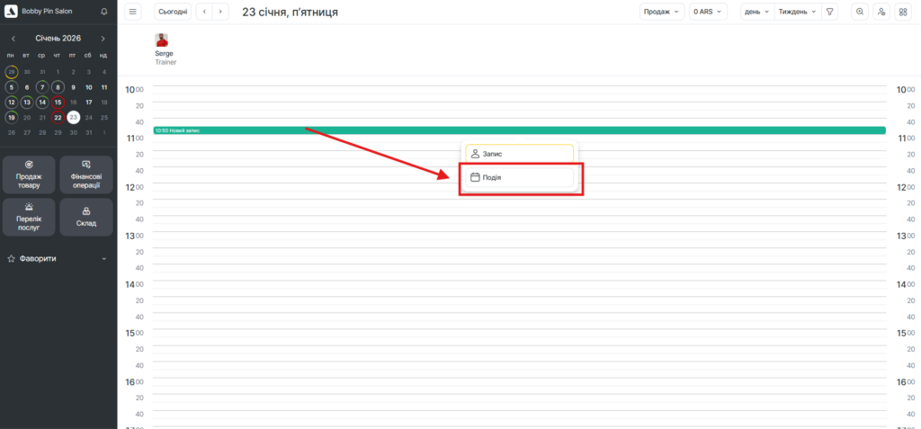Go to next month in mini calendar
This screenshot has height=429, width=921.
tap(103, 39)
